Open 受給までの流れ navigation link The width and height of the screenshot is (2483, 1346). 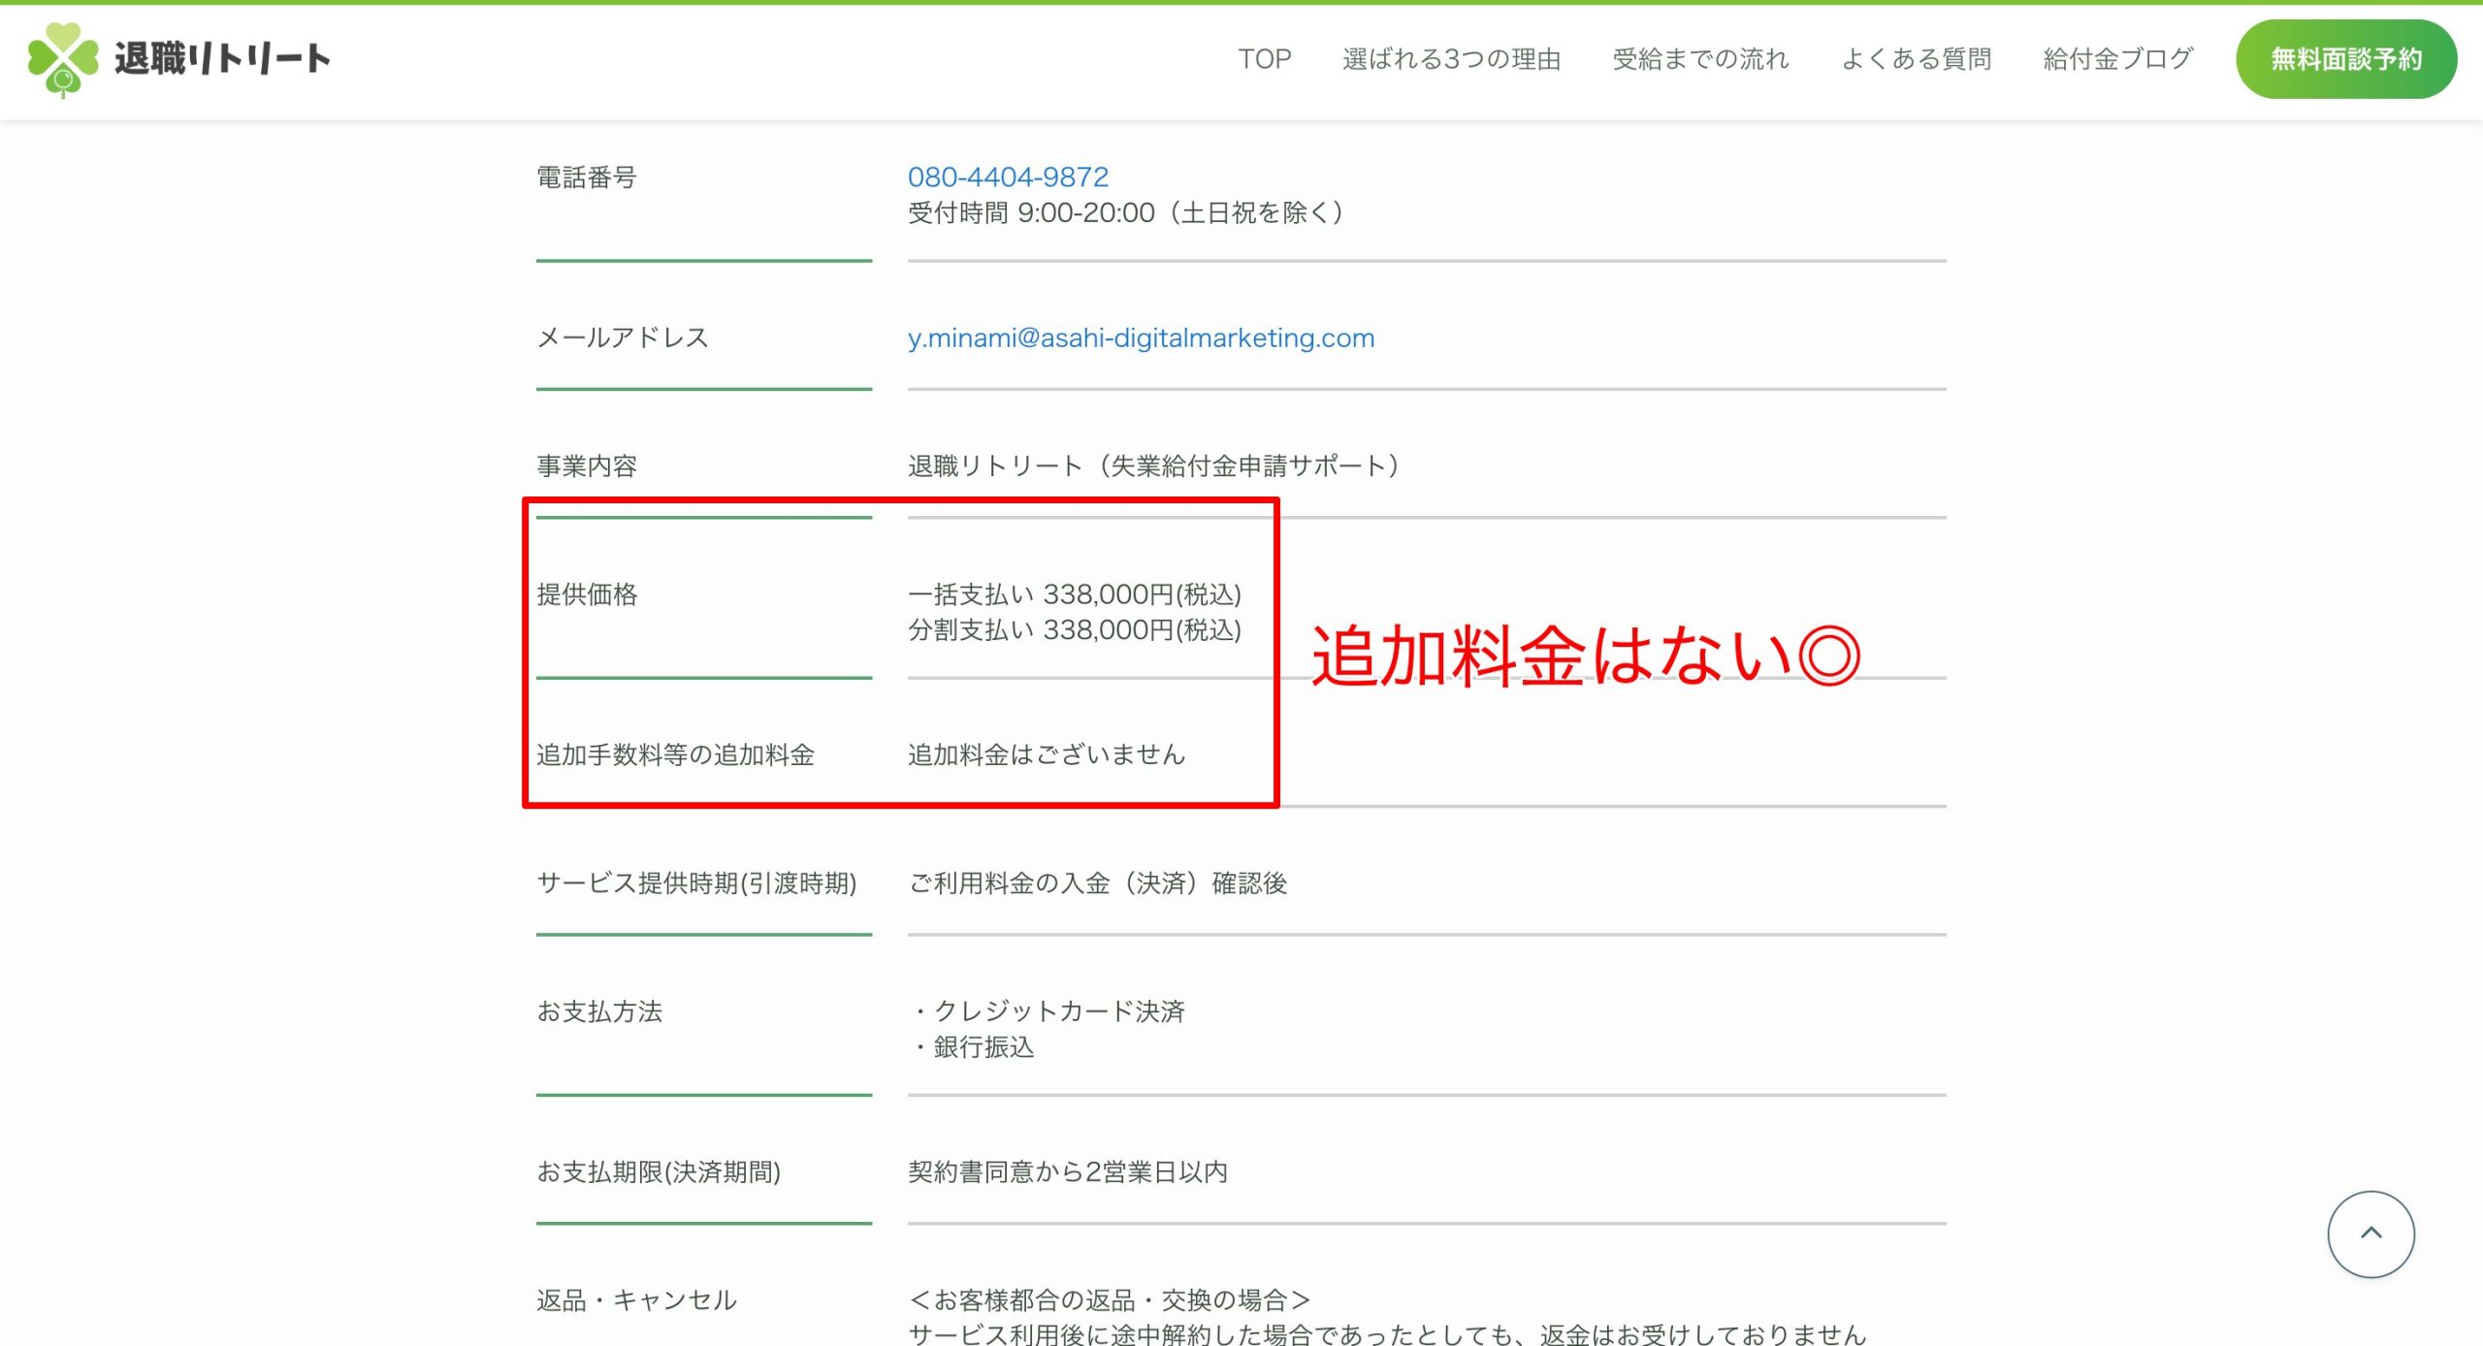pyautogui.click(x=1700, y=59)
